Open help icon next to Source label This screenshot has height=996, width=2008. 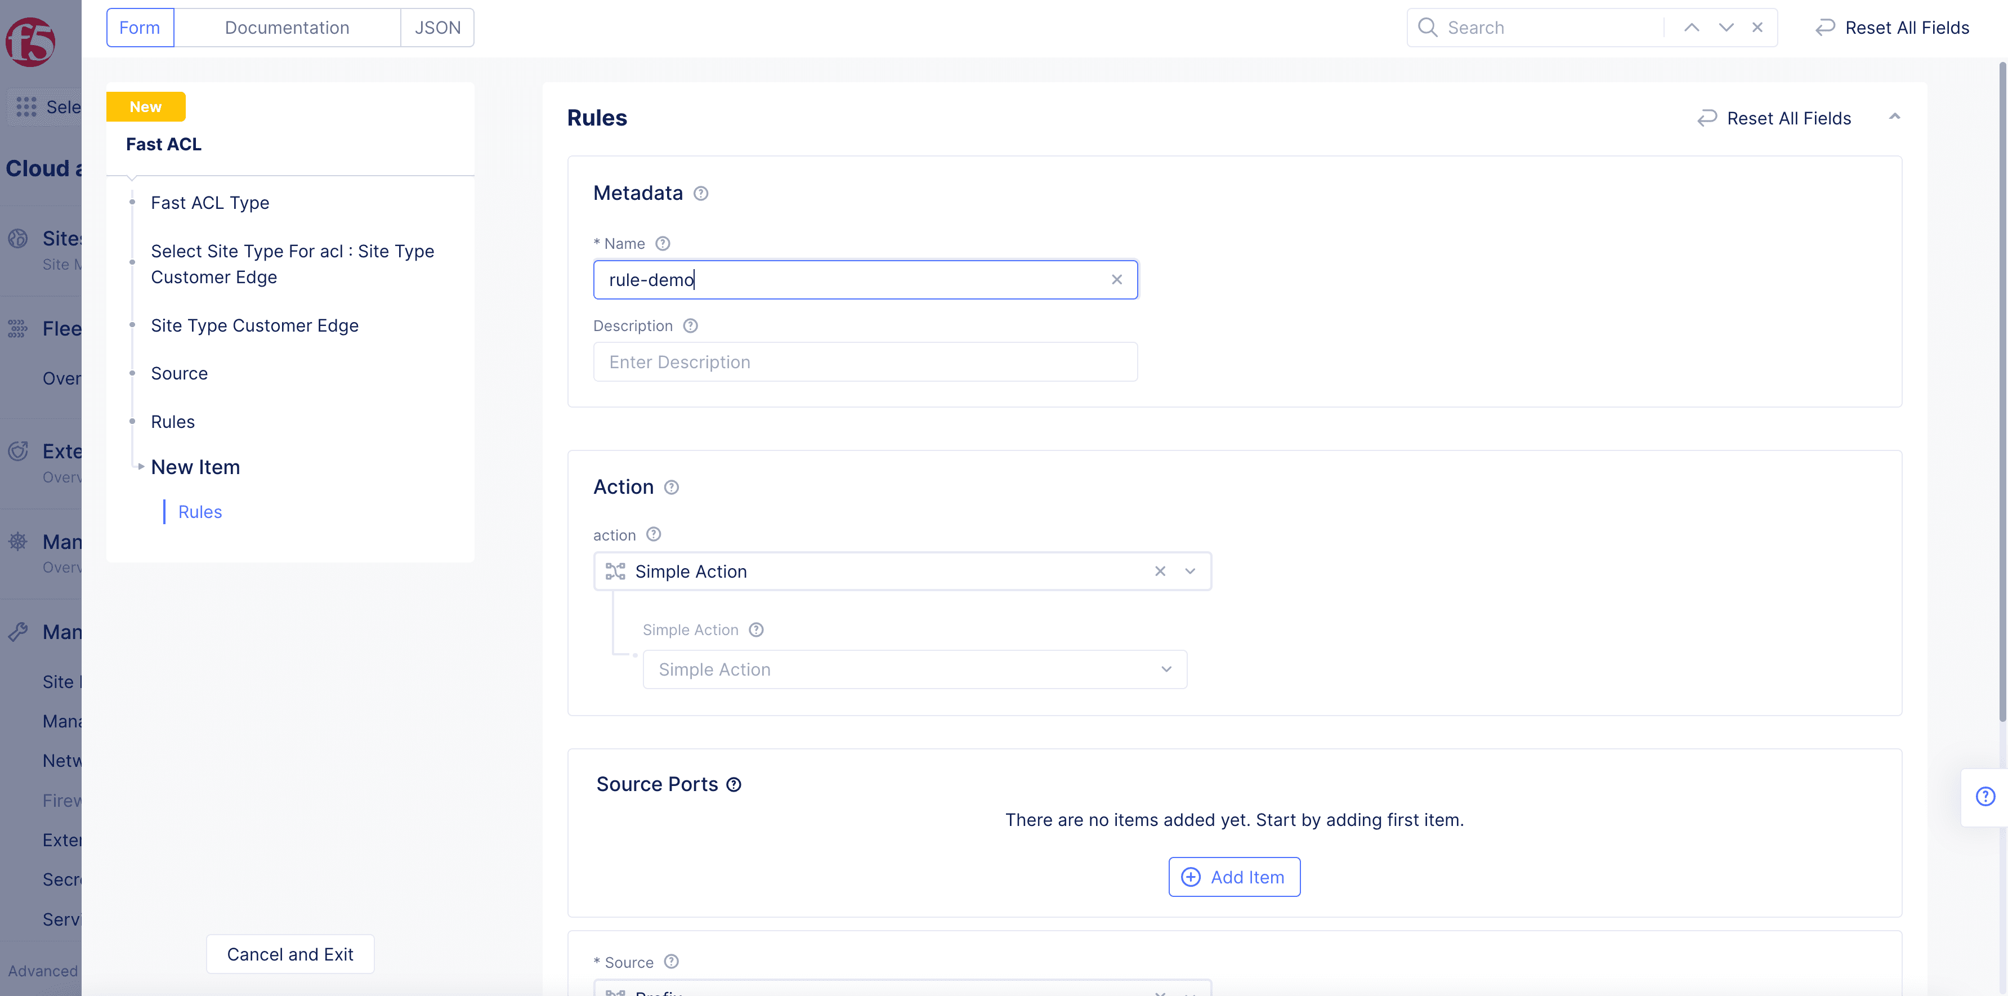coord(671,962)
